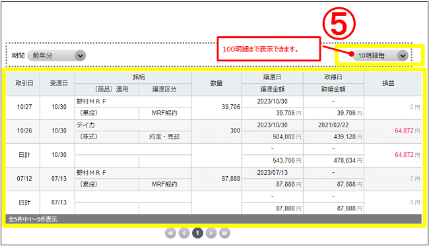This screenshot has height=246, width=429.
Task: Click the 取引日 column header
Action: tap(23, 83)
